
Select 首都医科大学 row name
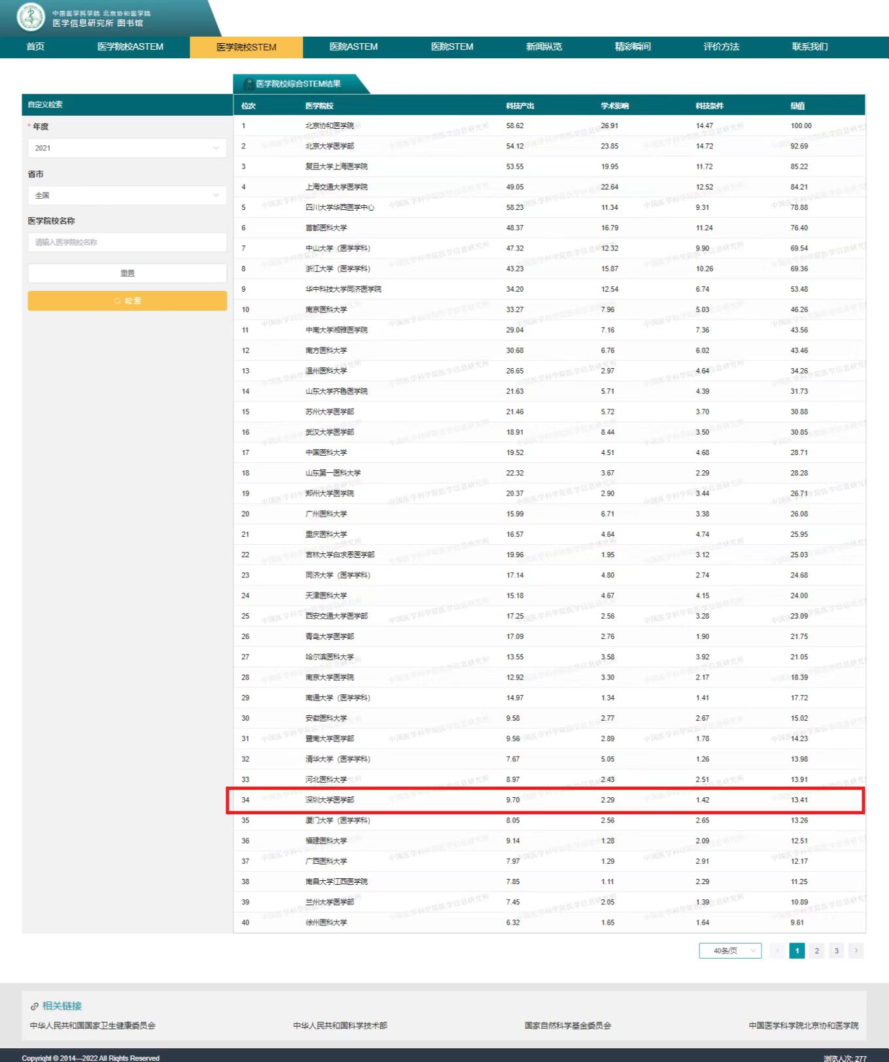(326, 228)
